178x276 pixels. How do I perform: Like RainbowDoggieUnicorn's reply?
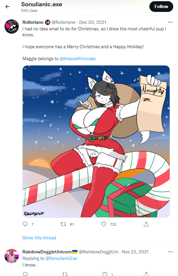[x=105, y=274]
